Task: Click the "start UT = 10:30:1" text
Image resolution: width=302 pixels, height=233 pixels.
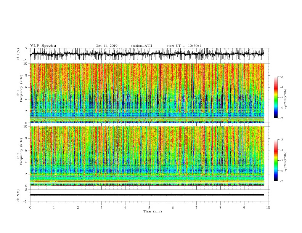Action: (x=184, y=46)
